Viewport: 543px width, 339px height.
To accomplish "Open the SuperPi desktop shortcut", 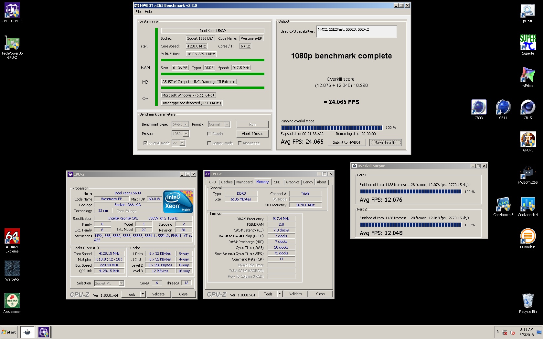I will (x=527, y=45).
